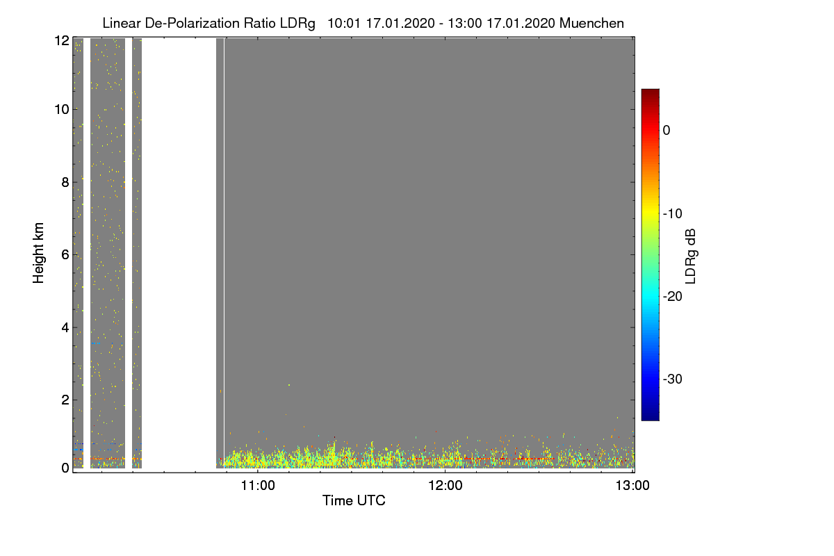Click the height tick label 2
834x556 pixels.
pos(66,400)
